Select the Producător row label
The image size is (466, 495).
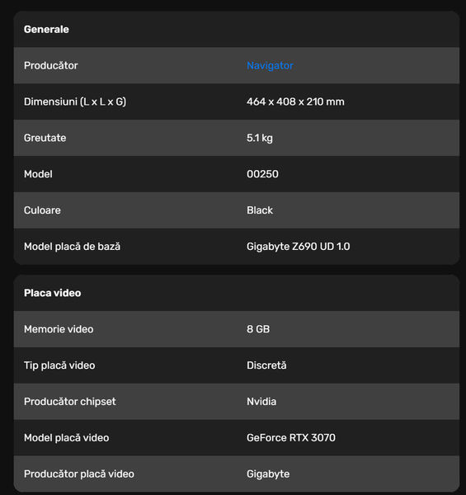(51, 66)
